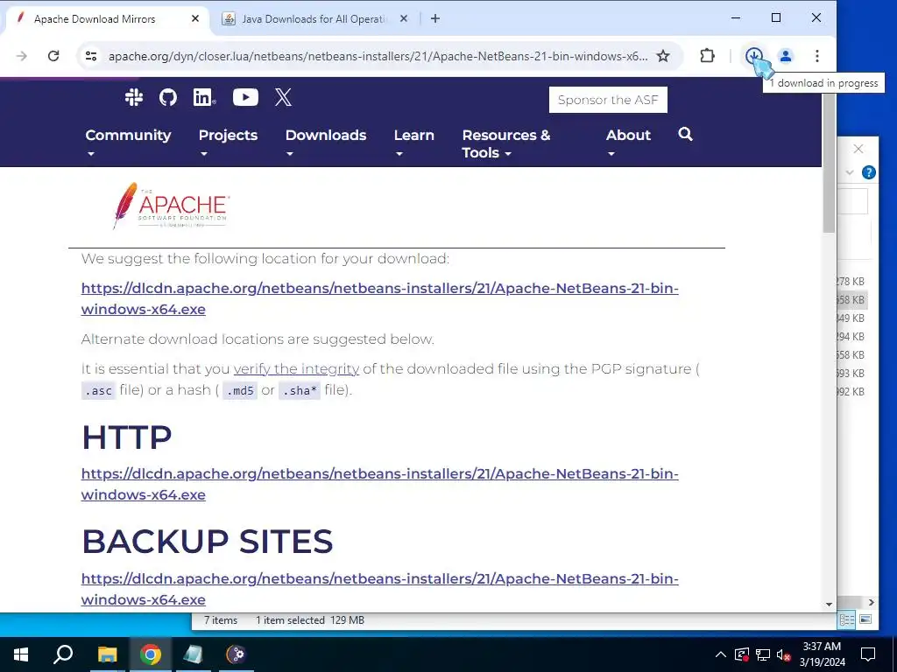
Task: Click the URL address bar
Action: coord(378,56)
